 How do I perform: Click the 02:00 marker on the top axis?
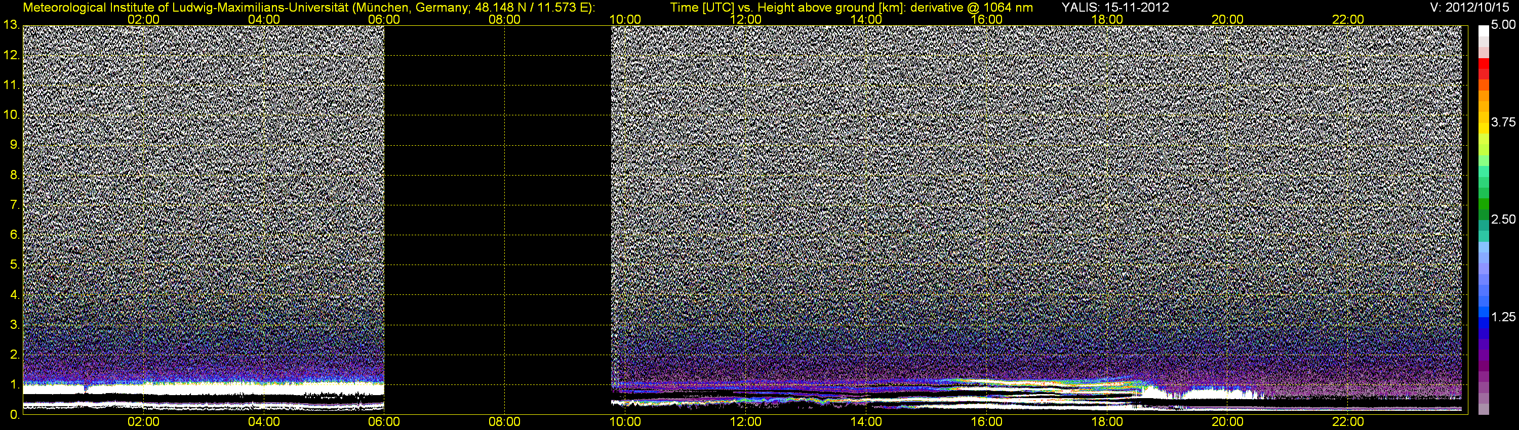pyautogui.click(x=143, y=19)
